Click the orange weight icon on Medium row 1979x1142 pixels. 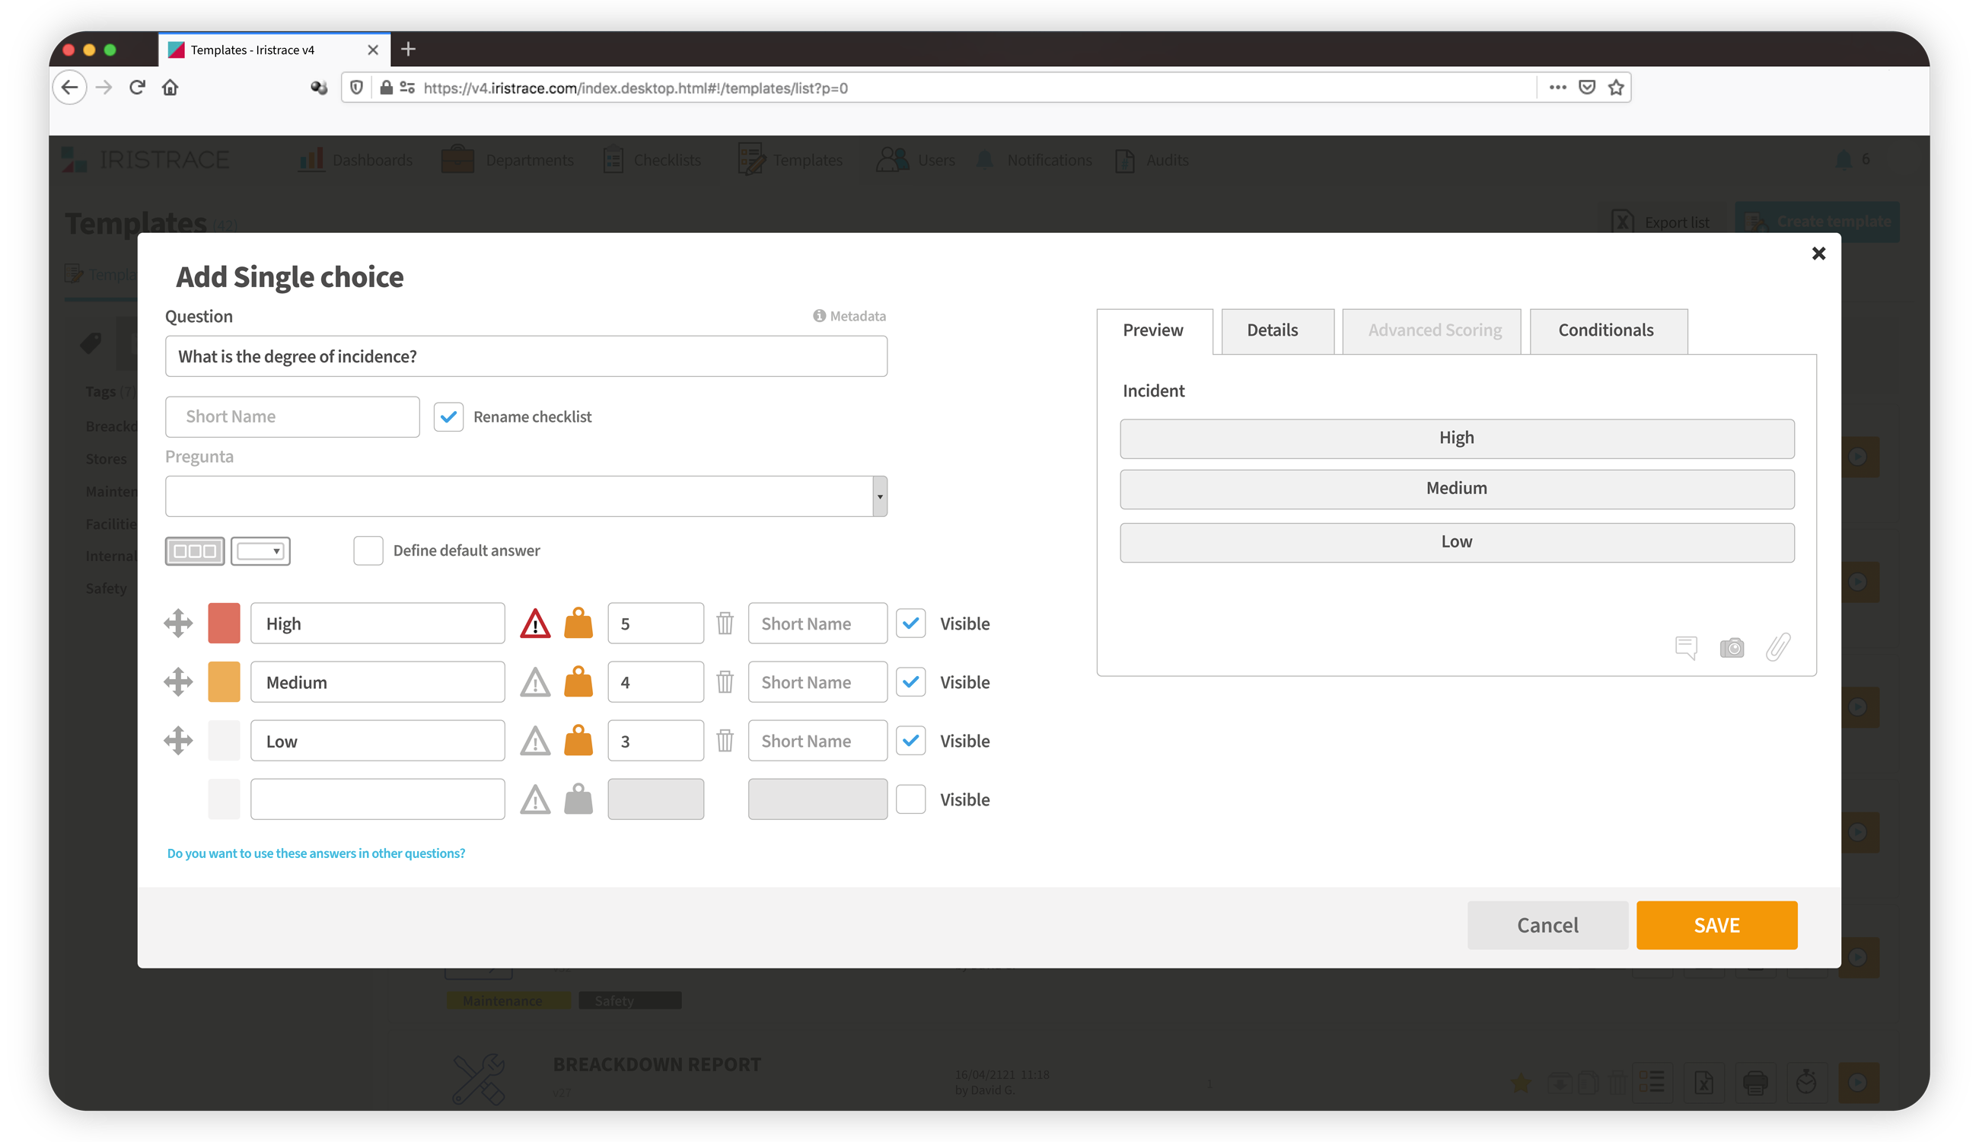578,681
